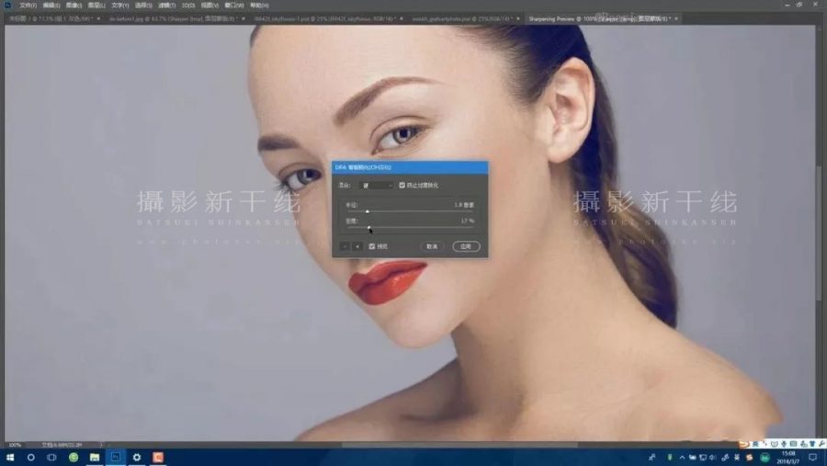
Task: Click the 应用 apply button
Action: 466,246
